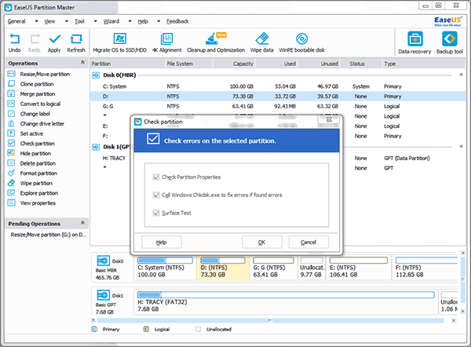Select C: System partition bar in Disk0 map
The height and width of the screenshot is (347, 471).
(165, 260)
